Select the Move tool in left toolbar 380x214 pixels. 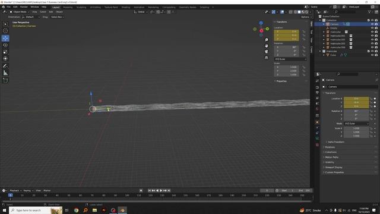click(x=5, y=38)
